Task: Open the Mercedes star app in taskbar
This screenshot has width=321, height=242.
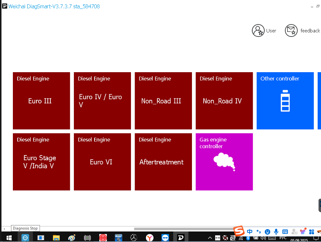Action: pos(134,238)
